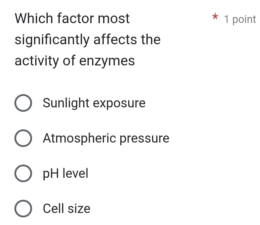The width and height of the screenshot is (260, 225).
Task: Click the Atmospheric pressure option label
Action: (x=106, y=138)
